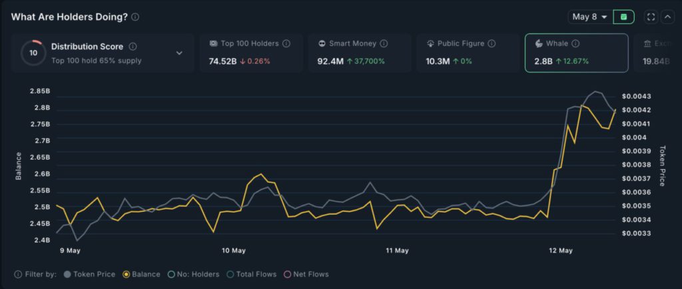
Task: Click the Public Figure badge icon
Action: pyautogui.click(x=430, y=43)
